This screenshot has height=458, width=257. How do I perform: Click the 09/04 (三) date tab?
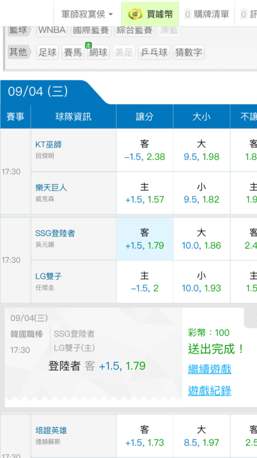click(x=38, y=92)
